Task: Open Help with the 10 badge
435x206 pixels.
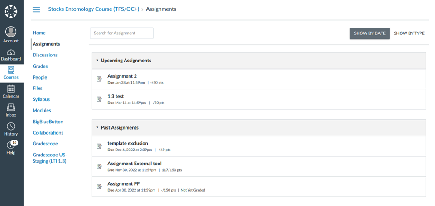Action: pos(11,148)
